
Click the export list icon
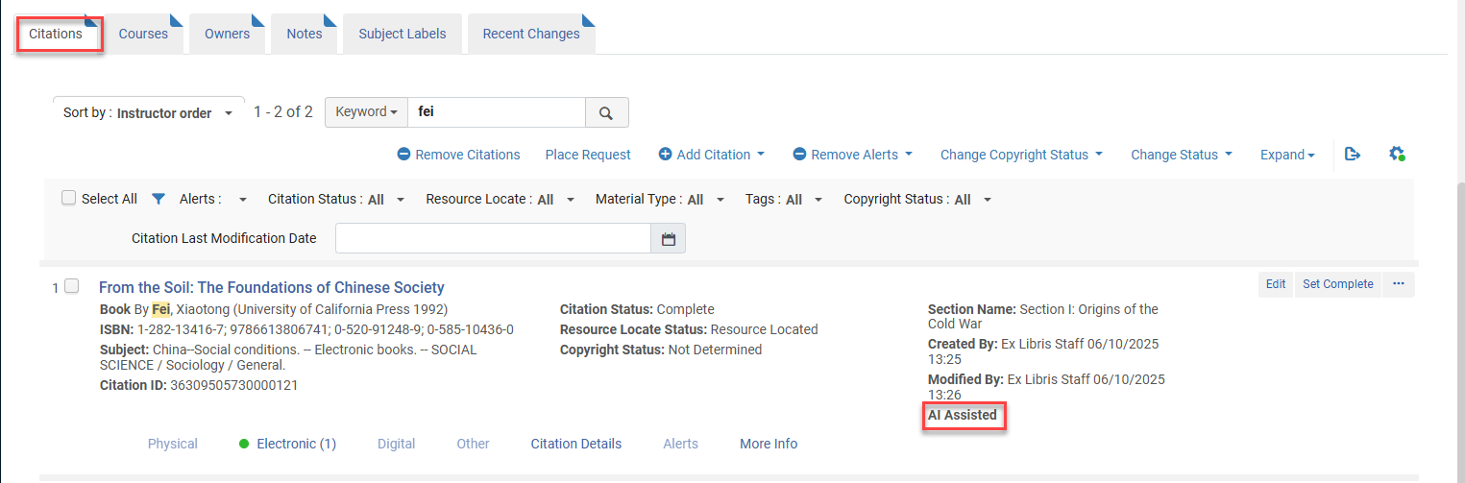(x=1353, y=154)
